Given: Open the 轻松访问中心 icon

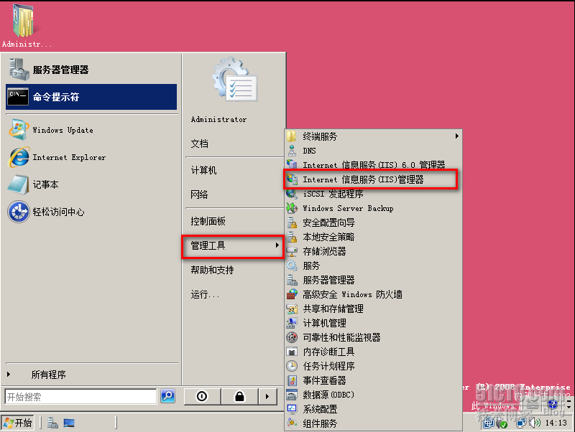Looking at the screenshot, I should (x=19, y=212).
